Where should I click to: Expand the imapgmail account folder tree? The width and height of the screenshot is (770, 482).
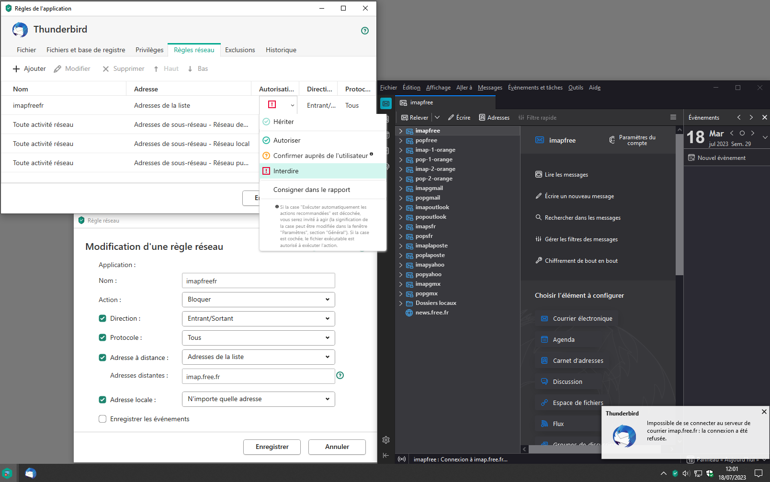click(401, 188)
